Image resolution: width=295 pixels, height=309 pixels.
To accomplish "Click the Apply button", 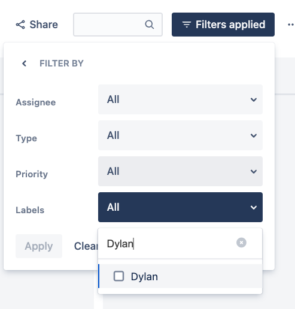I will click(x=39, y=246).
